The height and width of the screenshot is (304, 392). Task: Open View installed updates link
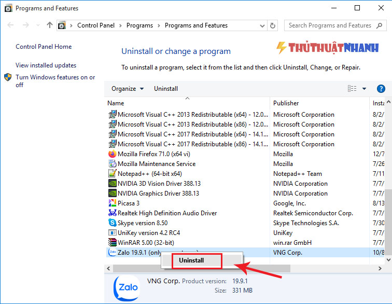[46, 65]
